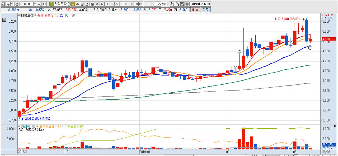Viewport: 338px width, 156px height.
Task: Select the 10 interval toggle
Action: click(122, 4)
